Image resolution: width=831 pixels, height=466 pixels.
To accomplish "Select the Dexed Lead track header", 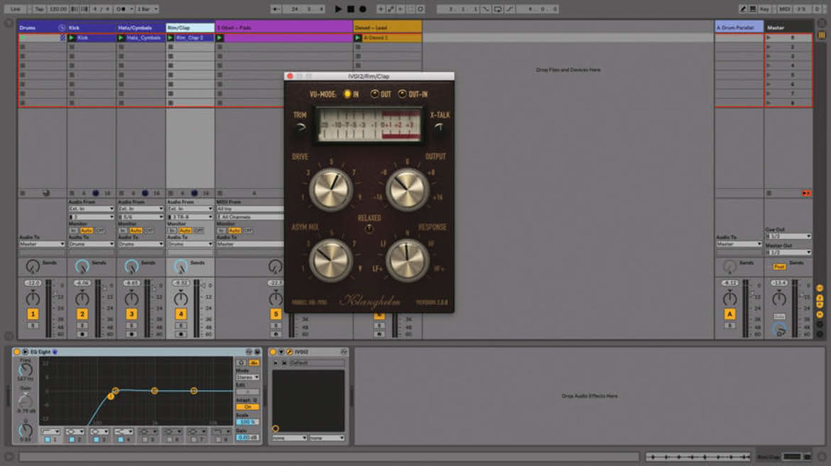I will (387, 28).
